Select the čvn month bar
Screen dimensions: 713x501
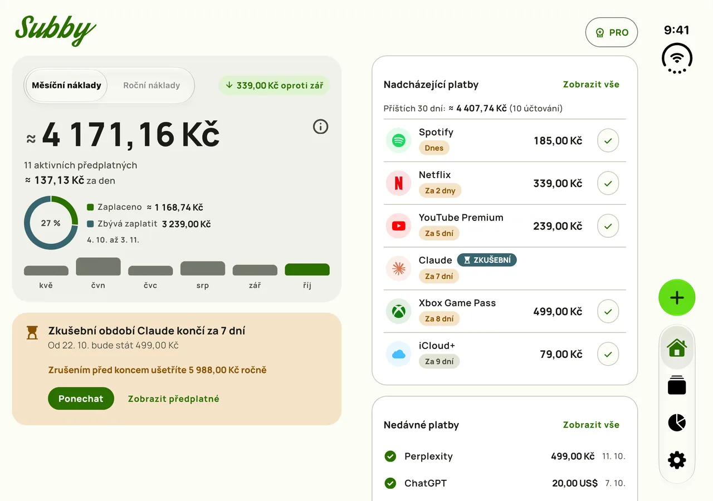(x=98, y=267)
